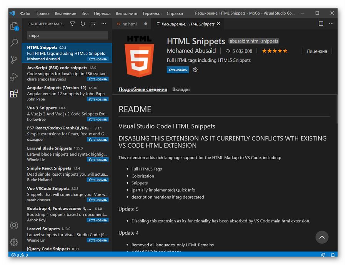Click the star rating of HTML Snippets
The width and height of the screenshot is (346, 265).
coord(274,51)
